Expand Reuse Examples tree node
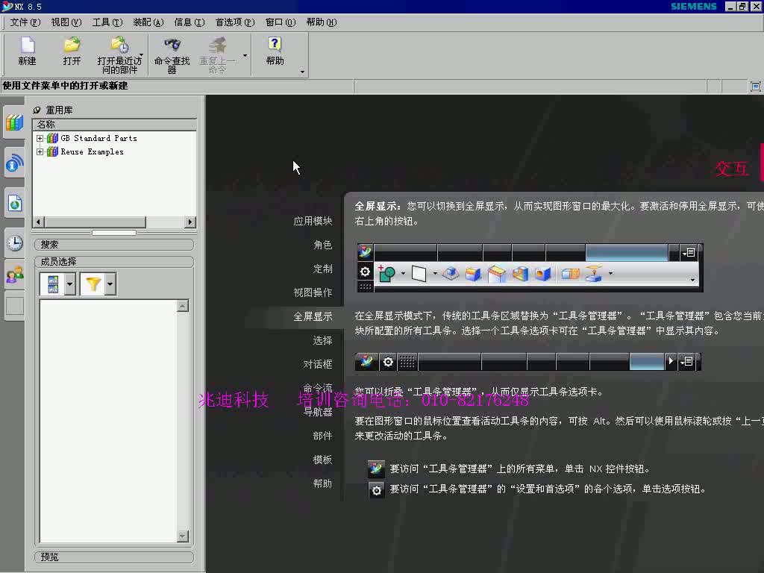 [40, 152]
